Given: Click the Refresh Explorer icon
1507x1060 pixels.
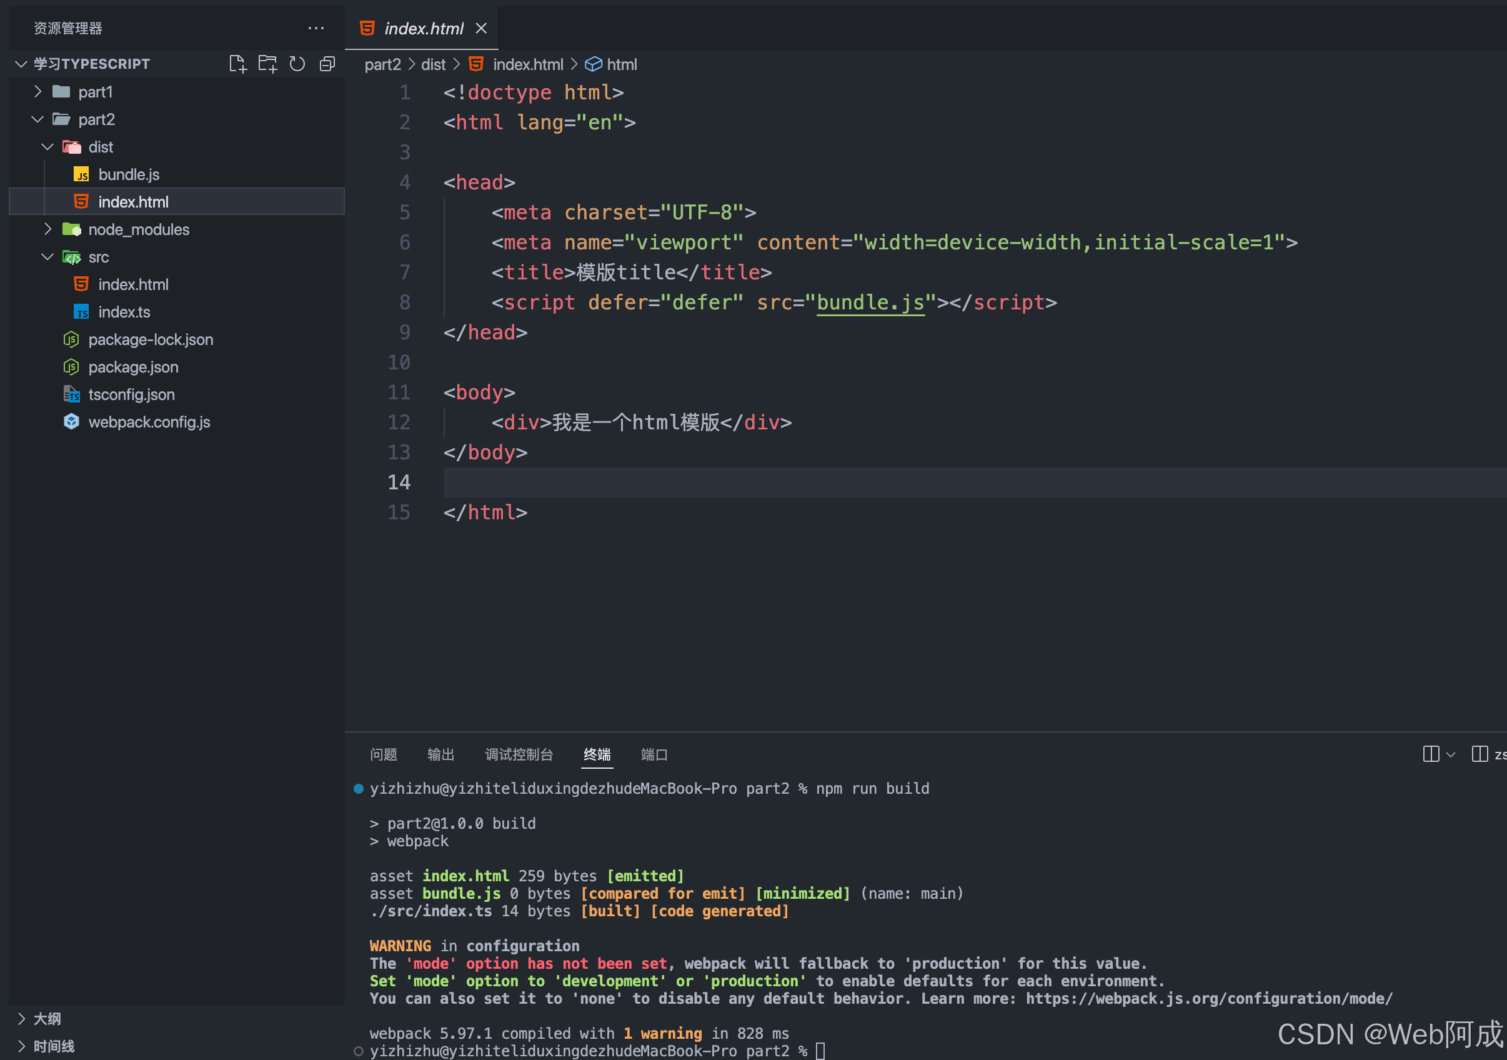Looking at the screenshot, I should click(297, 64).
